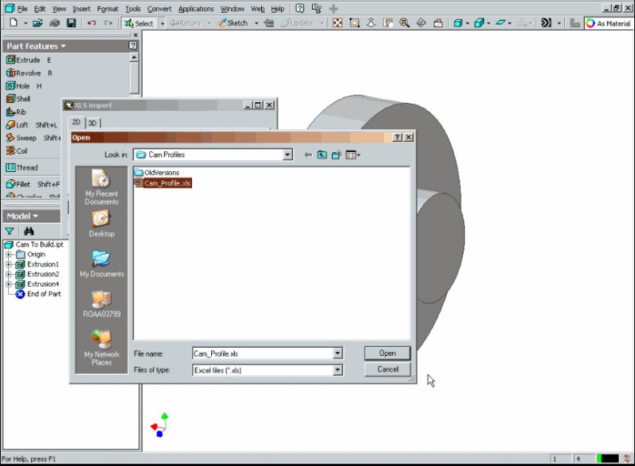Viewport: 635px width, 466px height.
Task: Open the Tools menu
Action: [x=133, y=9]
